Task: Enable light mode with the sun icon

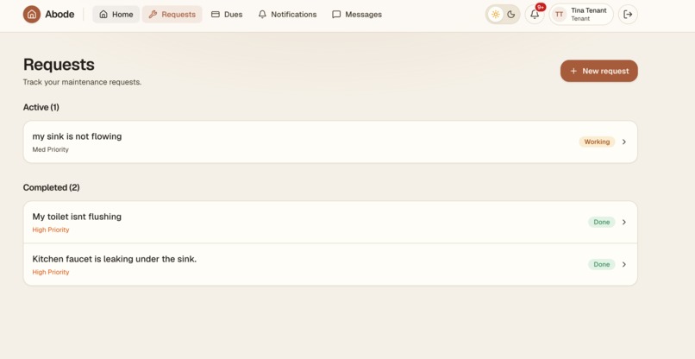Action: [x=496, y=14]
